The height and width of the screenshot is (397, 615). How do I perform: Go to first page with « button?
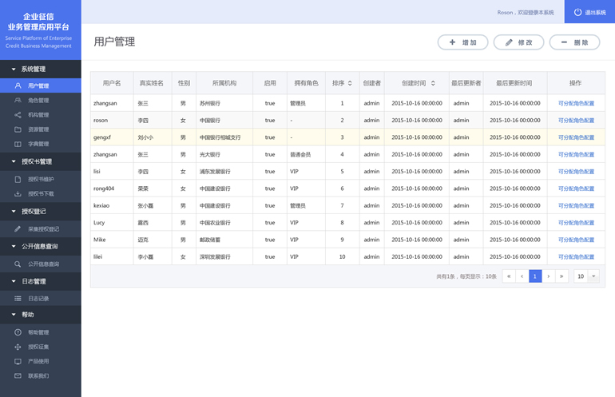click(x=509, y=276)
